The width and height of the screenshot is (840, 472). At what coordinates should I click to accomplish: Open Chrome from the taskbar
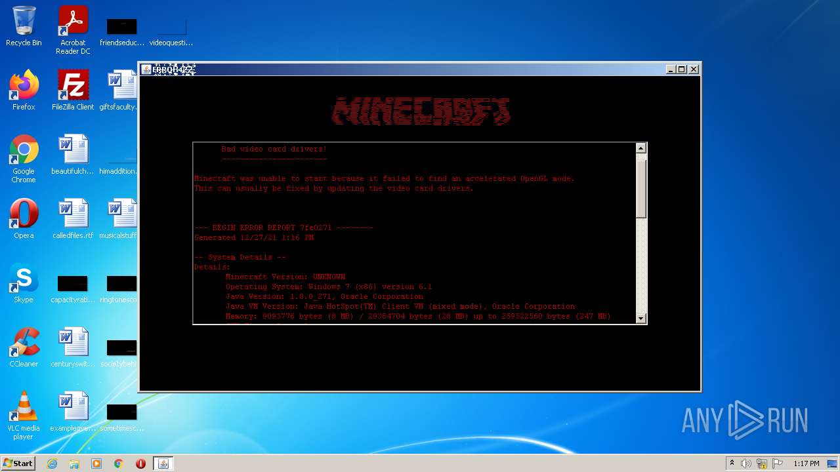click(x=119, y=463)
